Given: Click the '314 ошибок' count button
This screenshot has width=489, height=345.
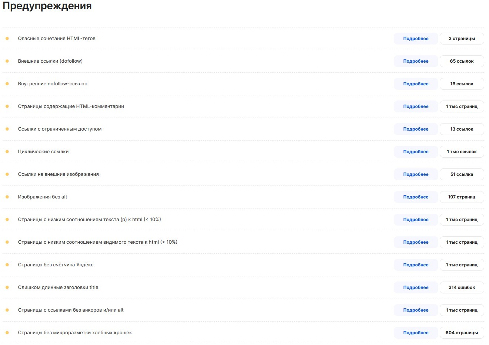Looking at the screenshot, I should (462, 287).
